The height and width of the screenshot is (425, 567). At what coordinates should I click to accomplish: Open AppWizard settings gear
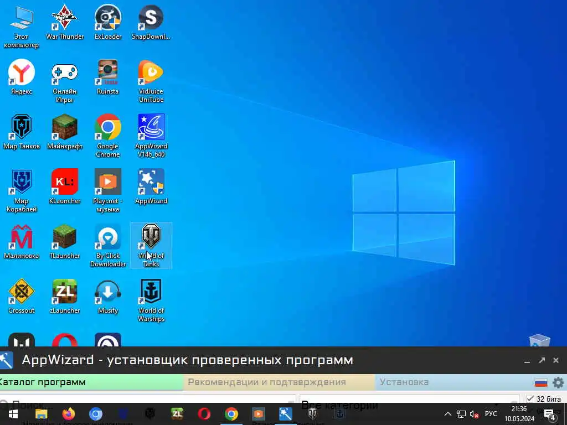pyautogui.click(x=558, y=382)
